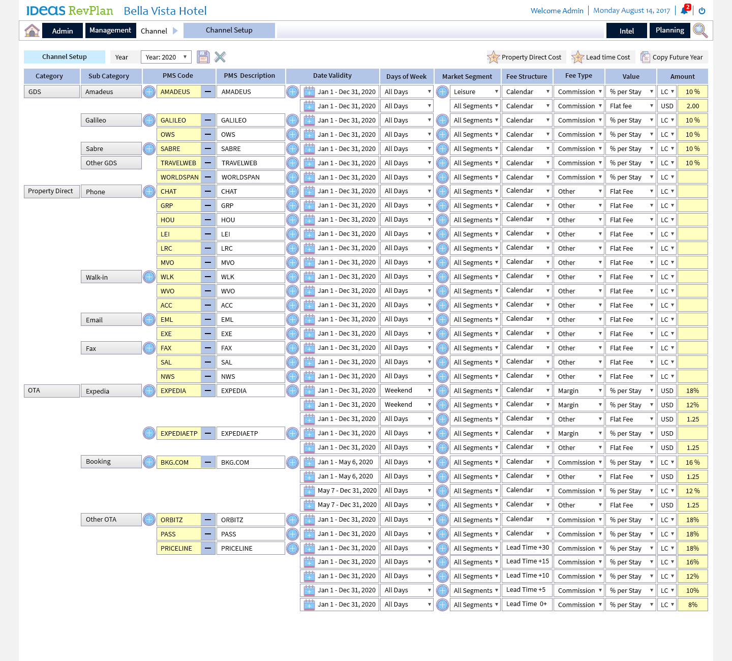Open the Intel tab
This screenshot has height=661, width=732.
[626, 31]
